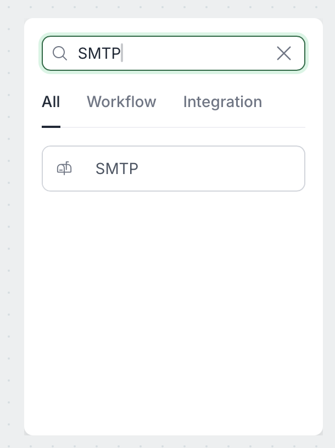The image size is (335, 448).
Task: Filter the results by Workflow
Action: [121, 102]
